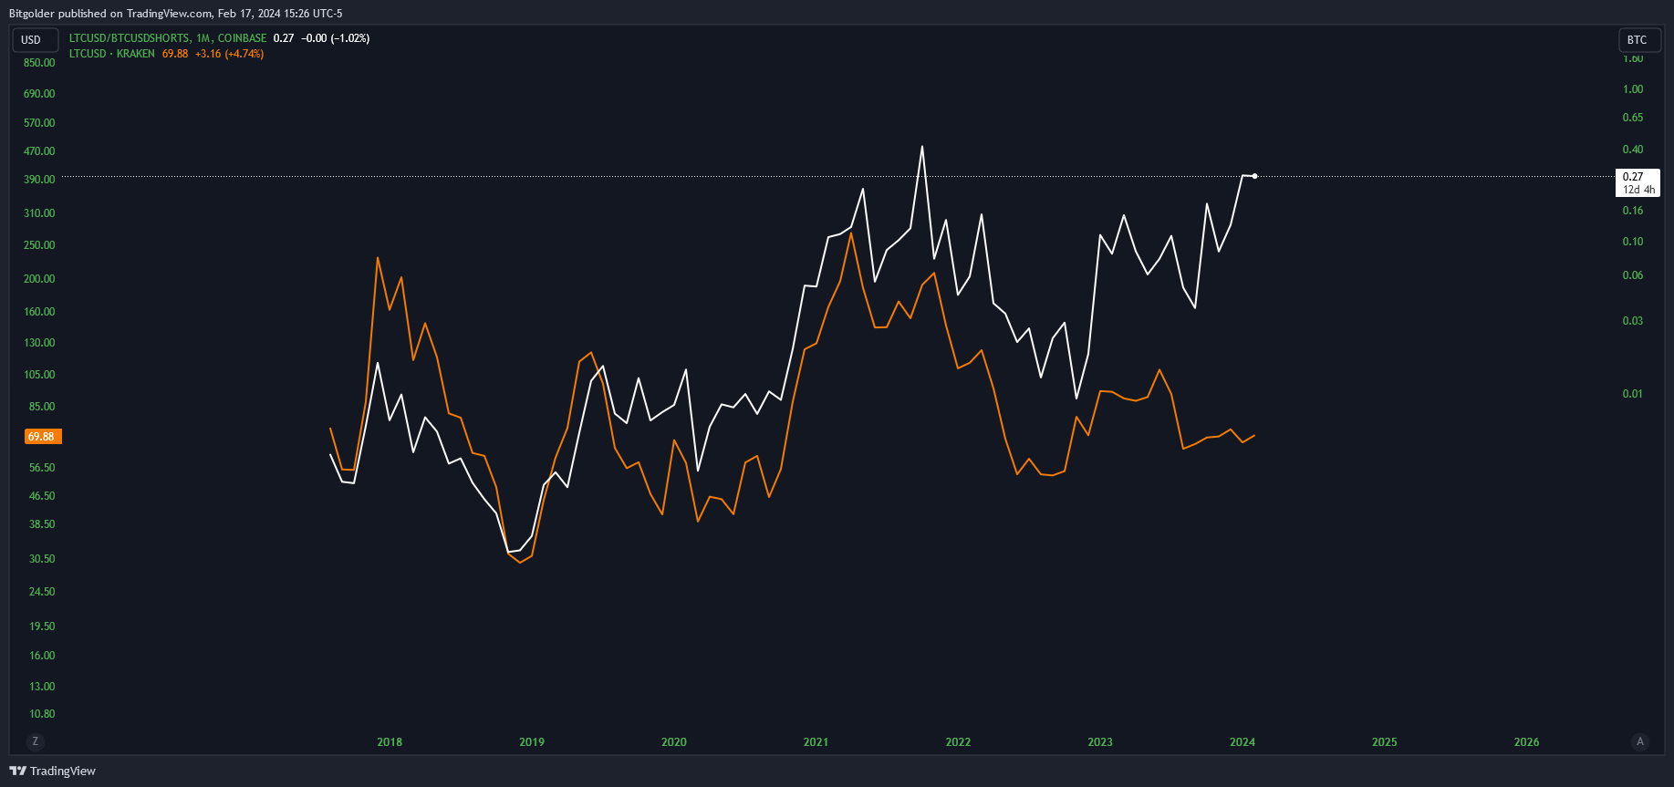The height and width of the screenshot is (787, 1674).
Task: Click the 2023 time axis label
Action: click(1100, 742)
